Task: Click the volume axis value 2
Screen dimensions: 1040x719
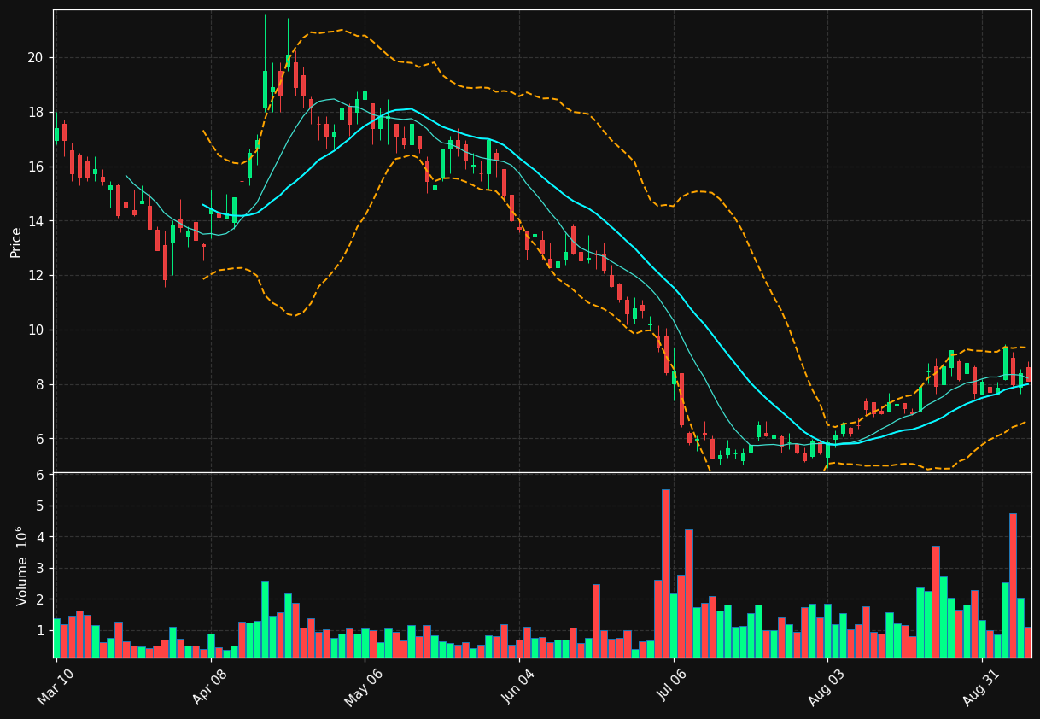Action: (40, 600)
